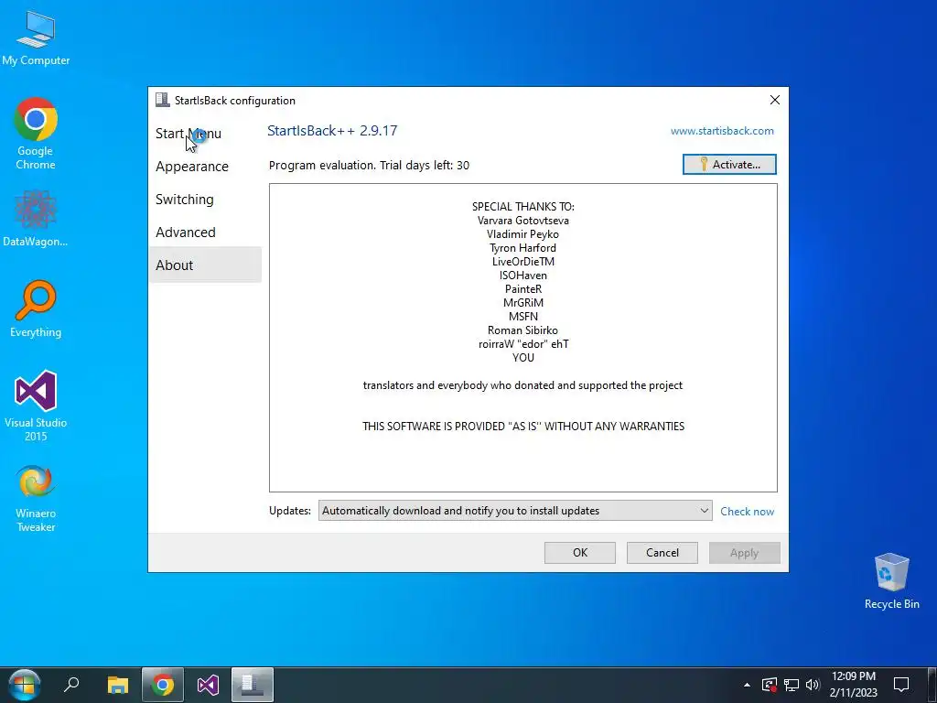Image resolution: width=937 pixels, height=703 pixels.
Task: Click the AS IS warranties disclaimer line
Action: [523, 427]
